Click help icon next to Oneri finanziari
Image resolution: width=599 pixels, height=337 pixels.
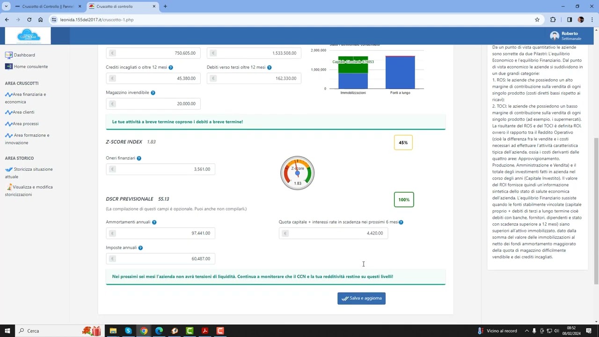click(x=139, y=158)
